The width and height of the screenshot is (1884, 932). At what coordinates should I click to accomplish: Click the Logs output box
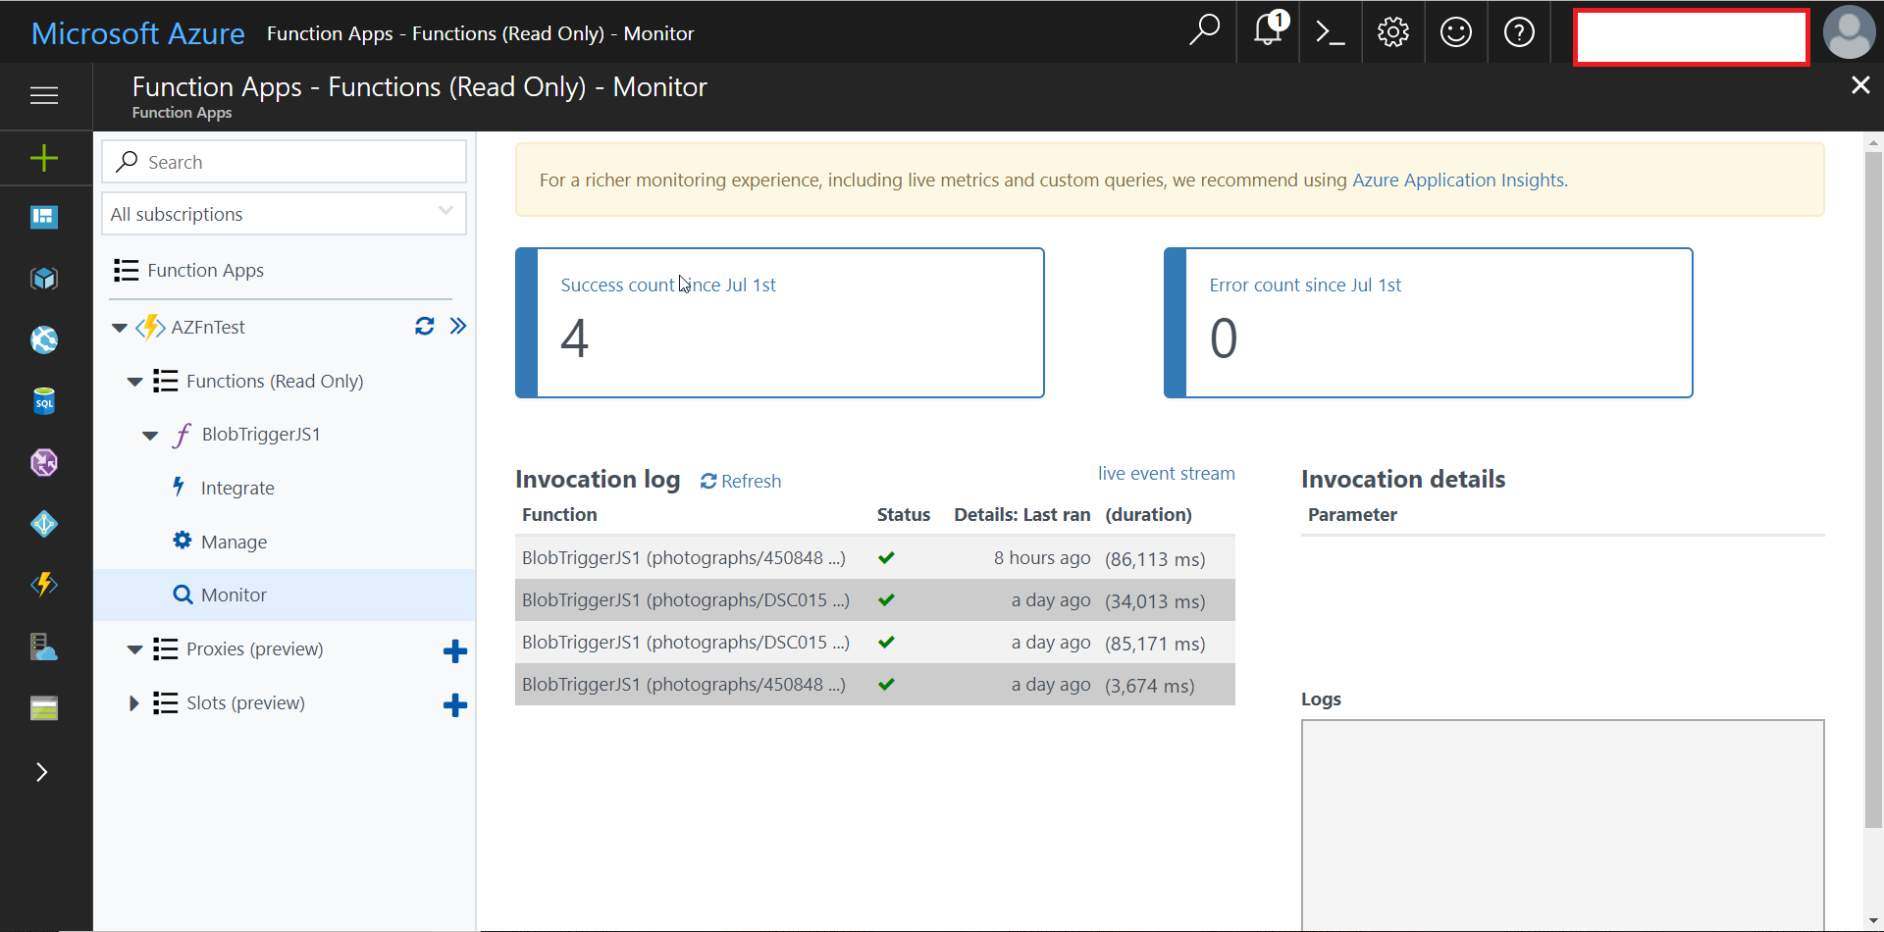[1562, 825]
